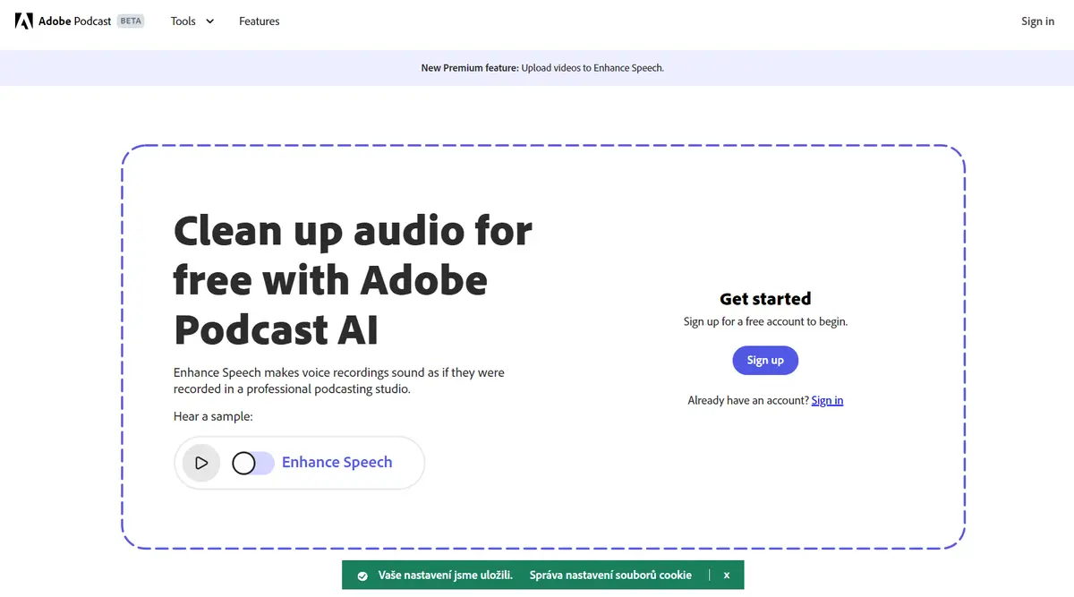Dismiss the cookie notification with x

[727, 575]
